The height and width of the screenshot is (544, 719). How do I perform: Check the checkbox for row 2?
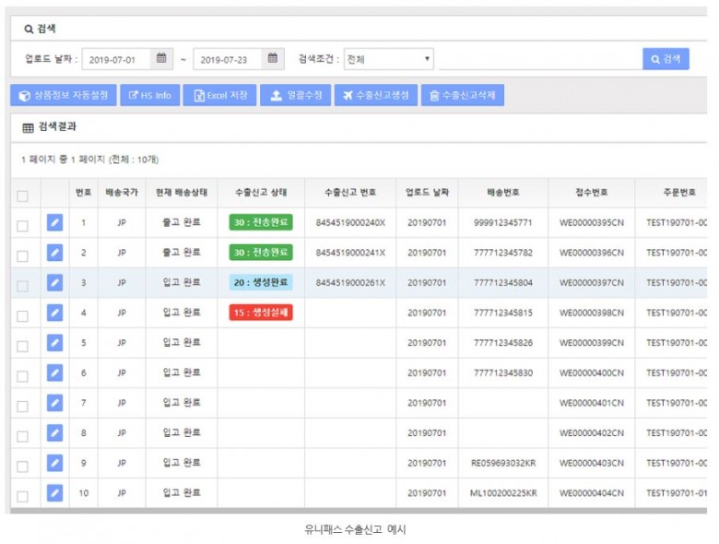tap(22, 256)
